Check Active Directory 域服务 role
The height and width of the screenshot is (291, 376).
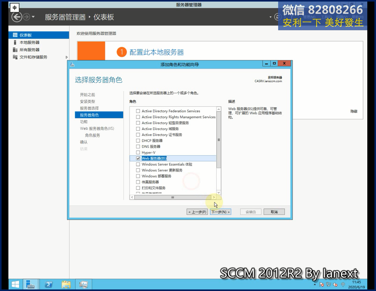(x=138, y=129)
